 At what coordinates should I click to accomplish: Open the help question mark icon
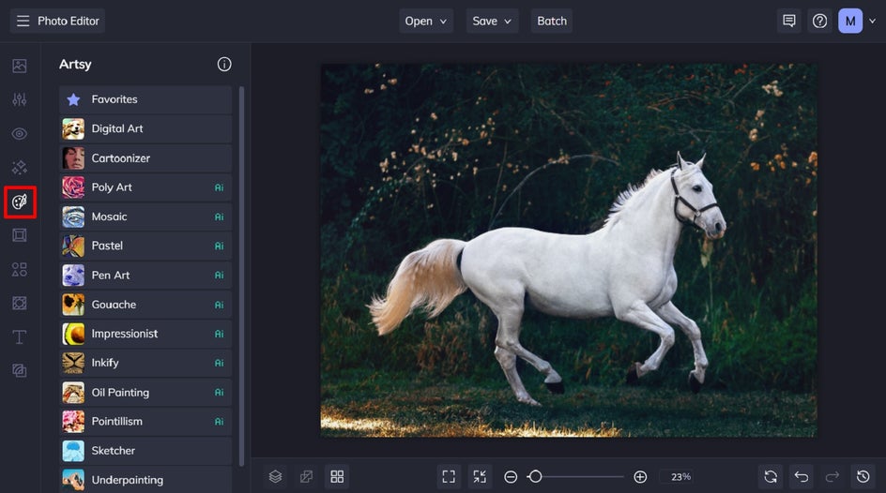click(x=819, y=21)
